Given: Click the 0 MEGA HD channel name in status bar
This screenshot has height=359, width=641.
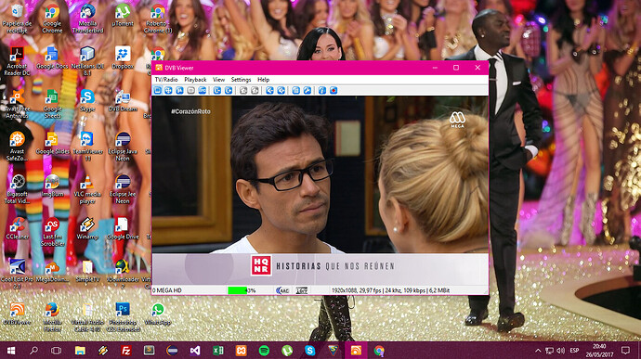Looking at the screenshot, I should coord(167,290).
